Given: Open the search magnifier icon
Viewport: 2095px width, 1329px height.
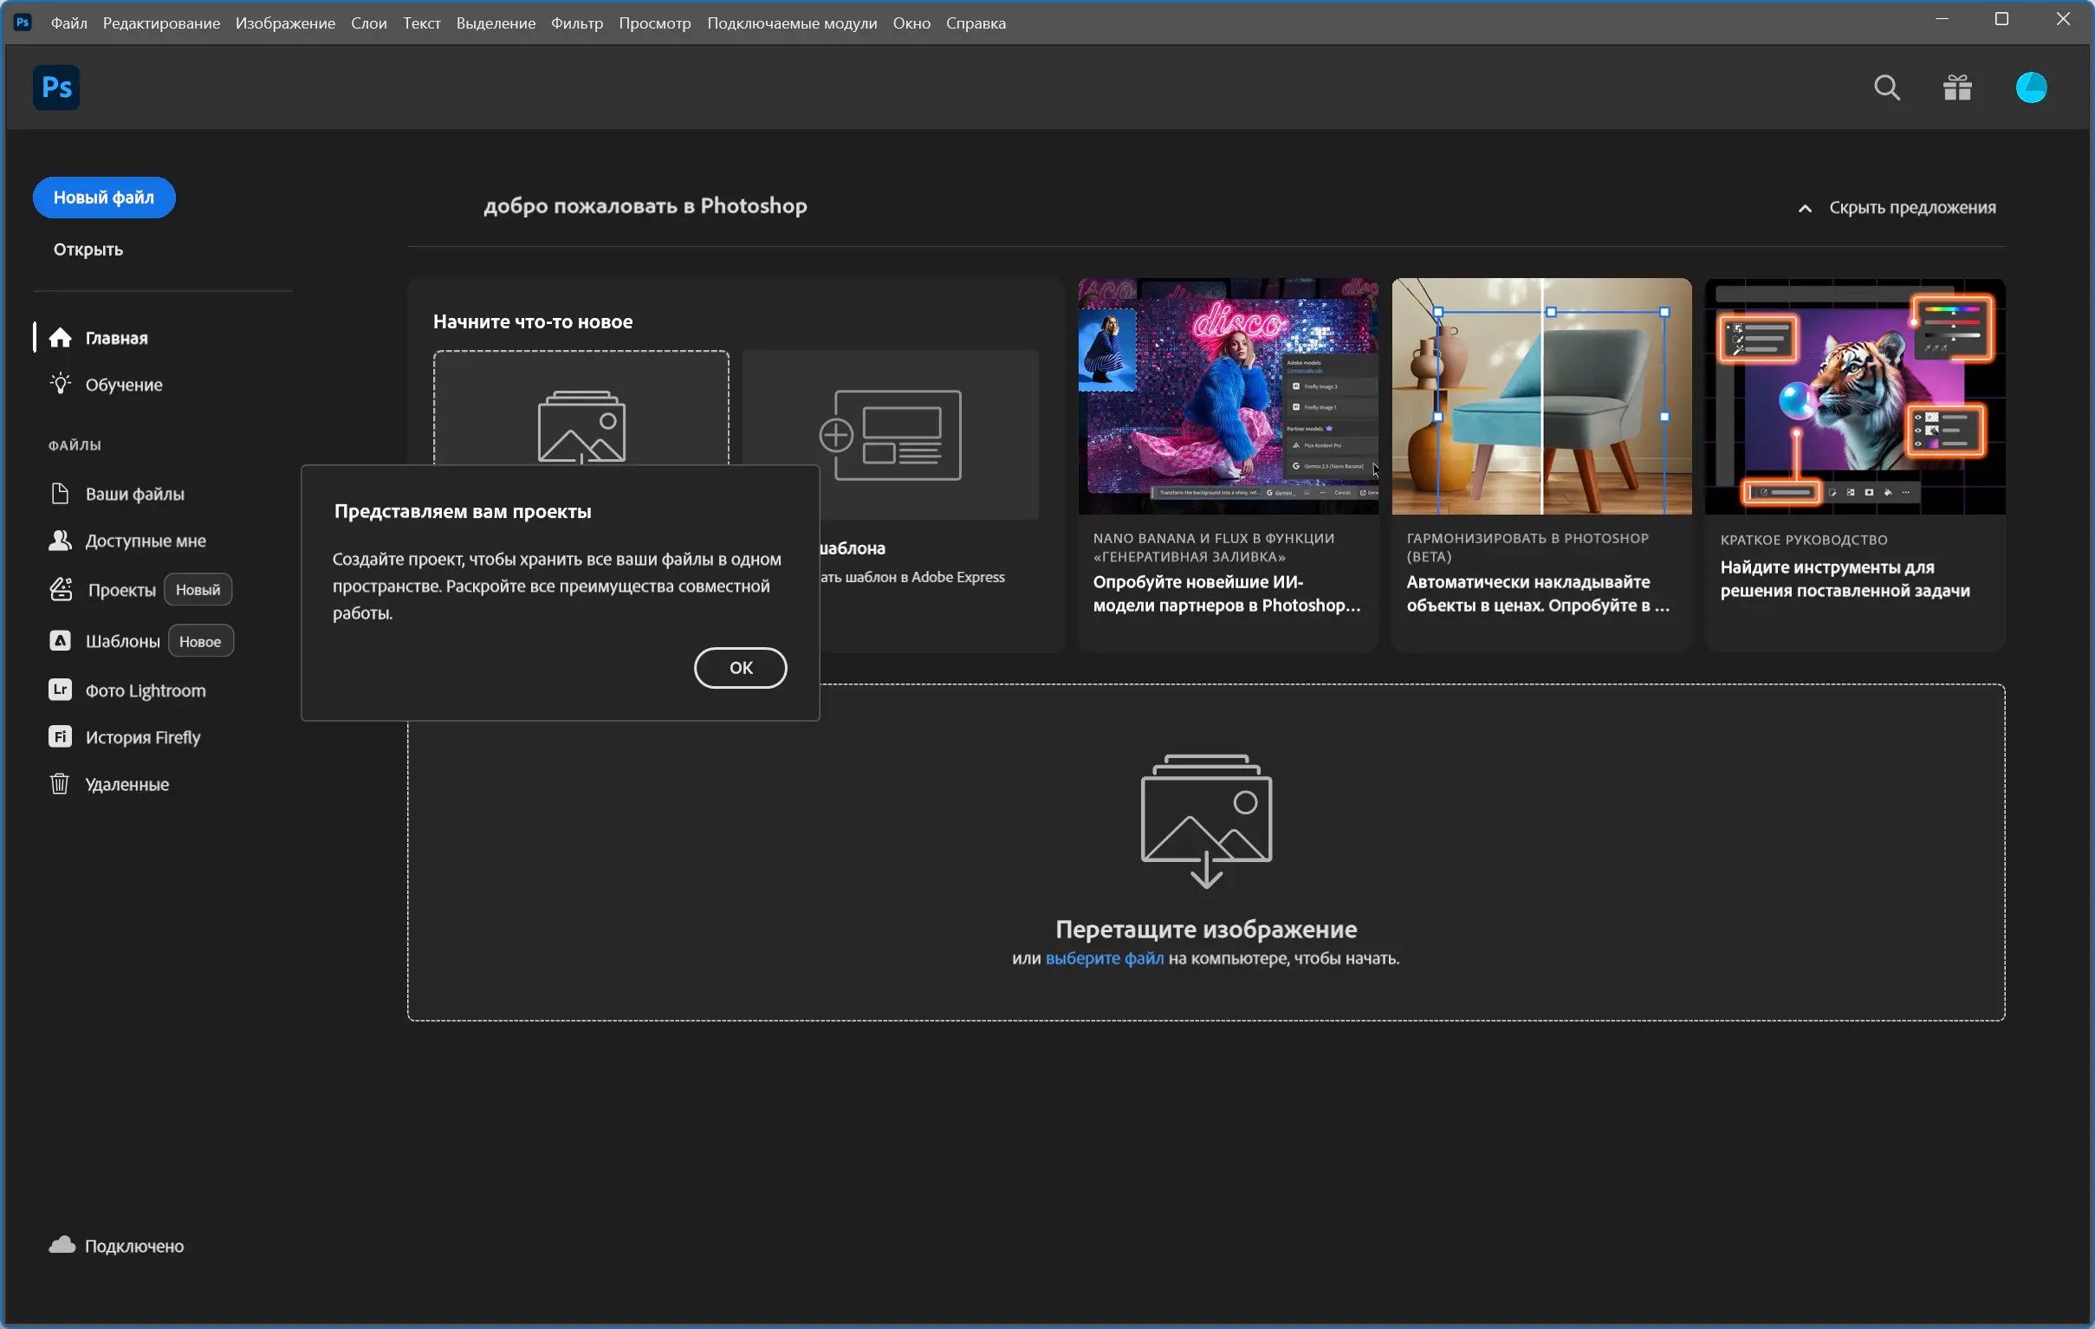Looking at the screenshot, I should coord(1886,88).
